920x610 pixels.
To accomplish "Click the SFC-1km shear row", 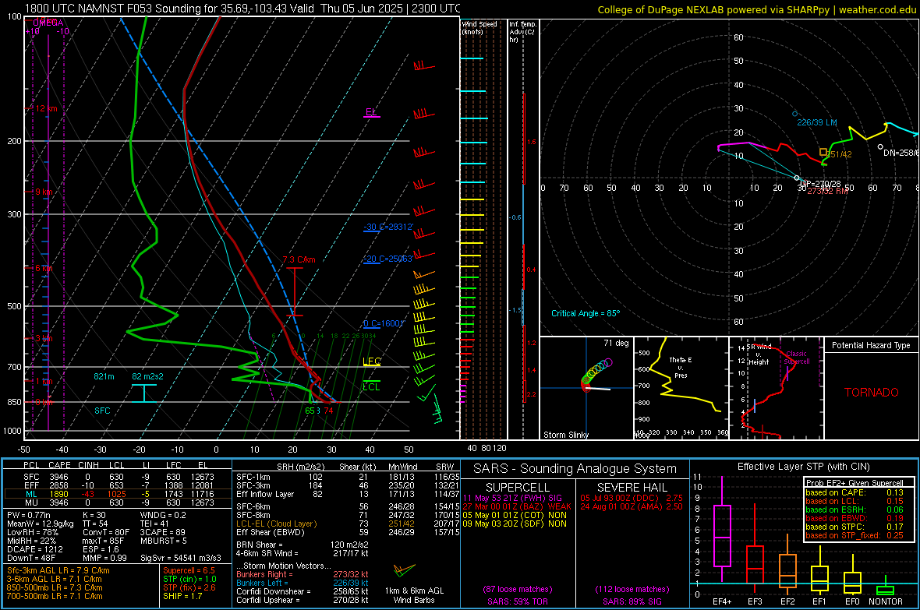I will 348,477.
